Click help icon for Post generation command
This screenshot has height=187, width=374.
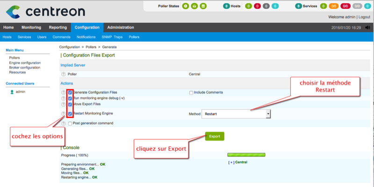63,123
